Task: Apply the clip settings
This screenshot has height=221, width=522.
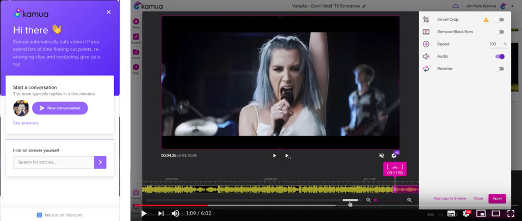Action: (x=497, y=198)
